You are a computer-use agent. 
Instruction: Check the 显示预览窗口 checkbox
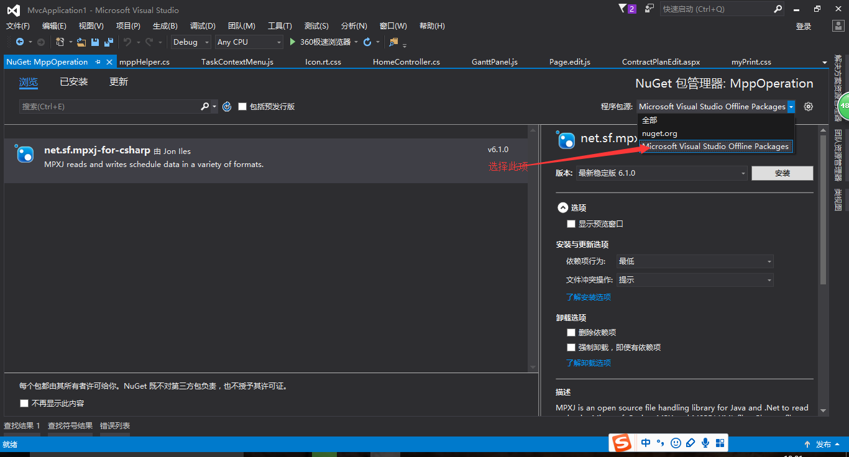571,224
